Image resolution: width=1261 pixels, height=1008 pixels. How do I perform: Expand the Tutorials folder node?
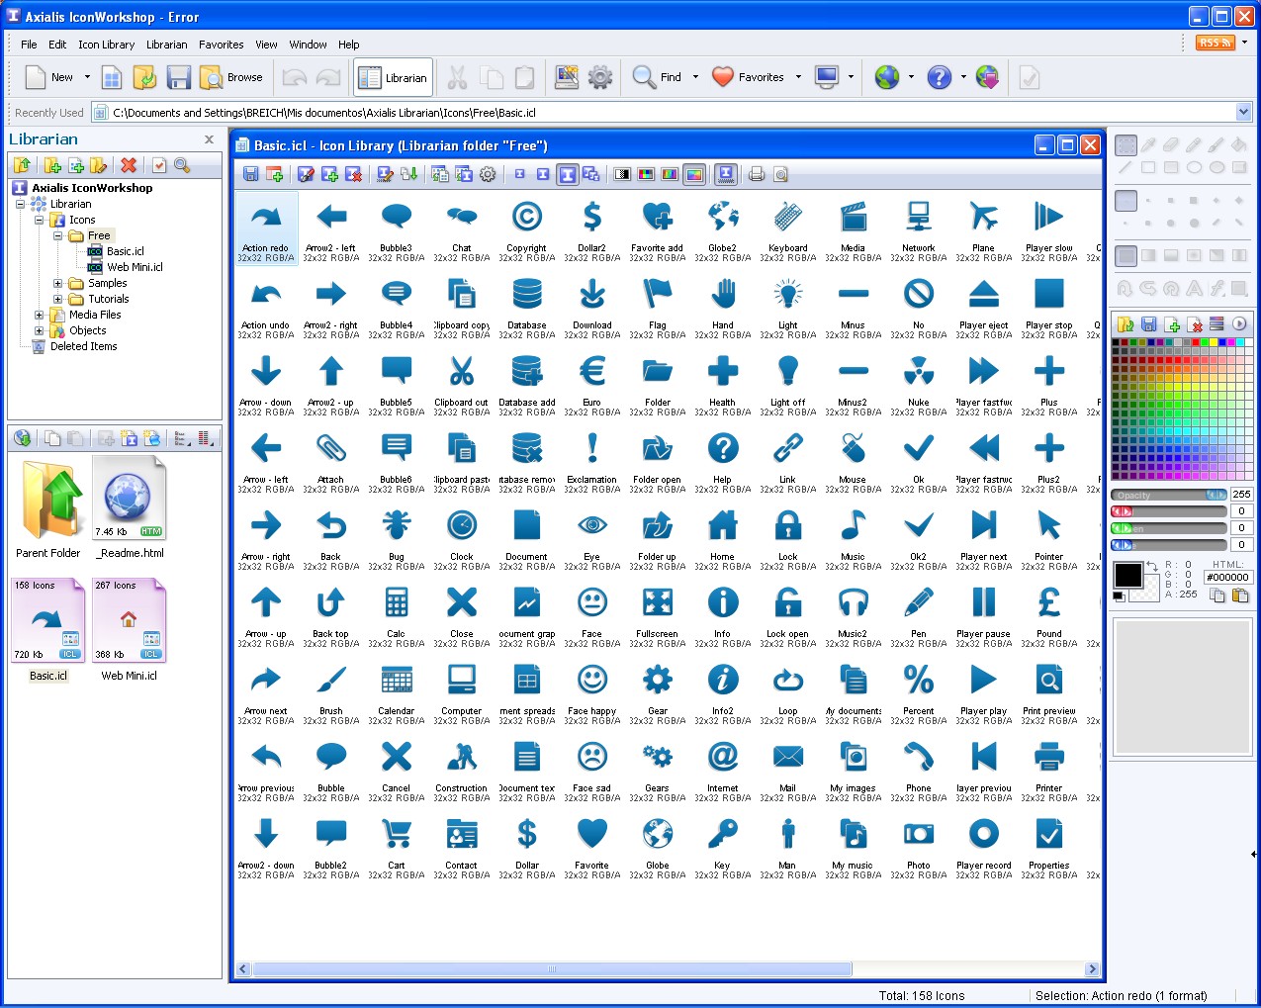(x=57, y=299)
